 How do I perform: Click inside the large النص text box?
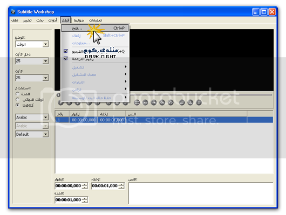(201, 193)
